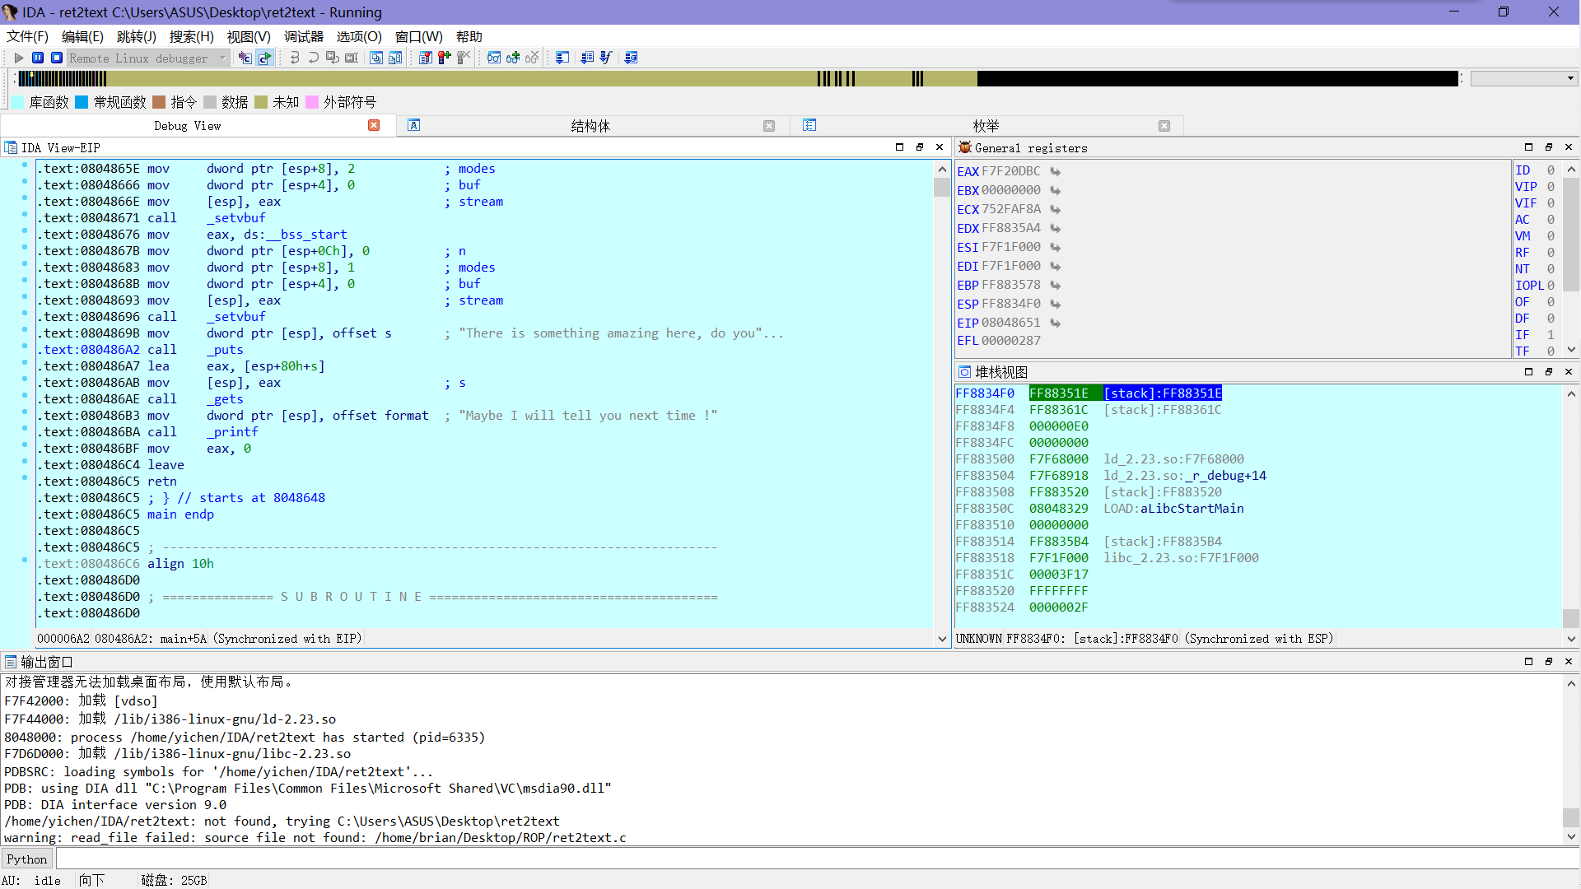1581x889 pixels.
Task: Open the breakpoint list icon
Action: tap(426, 58)
